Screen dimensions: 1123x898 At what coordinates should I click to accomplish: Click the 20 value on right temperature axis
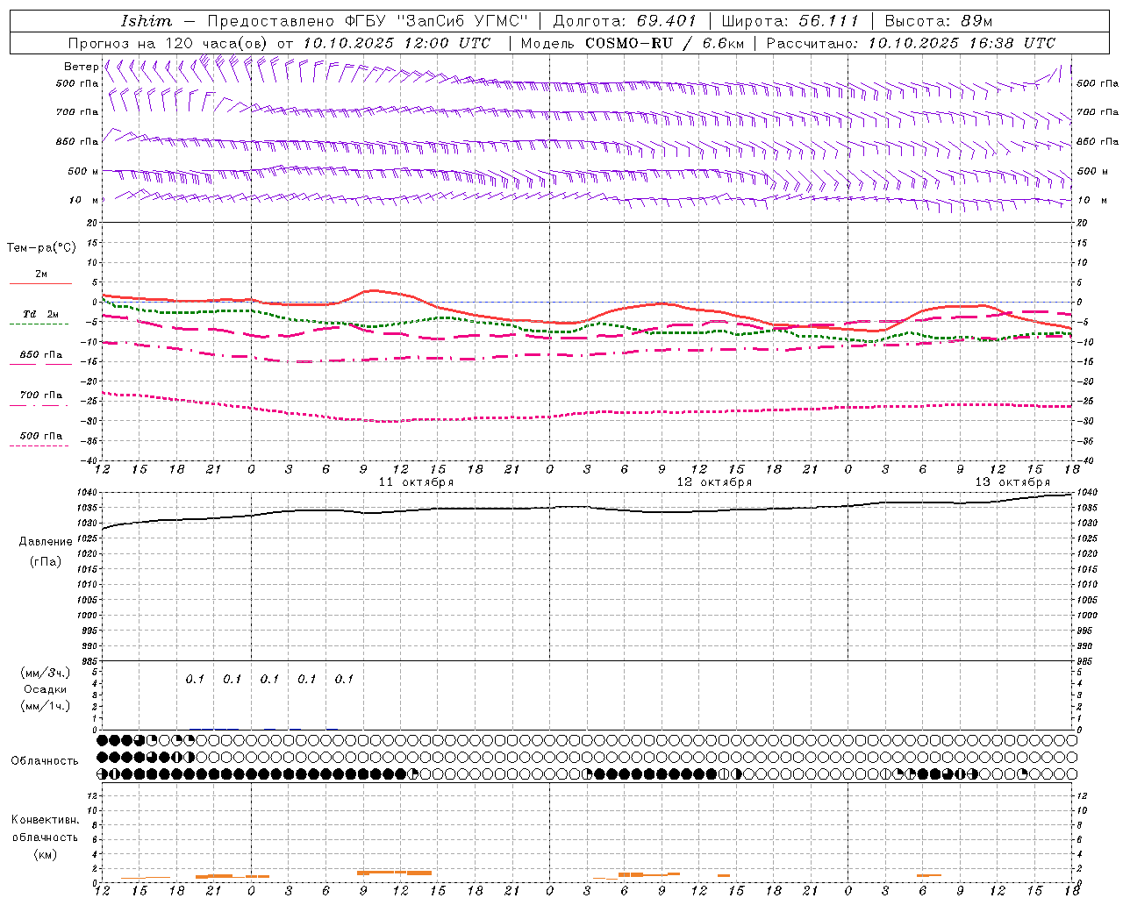tap(1082, 223)
